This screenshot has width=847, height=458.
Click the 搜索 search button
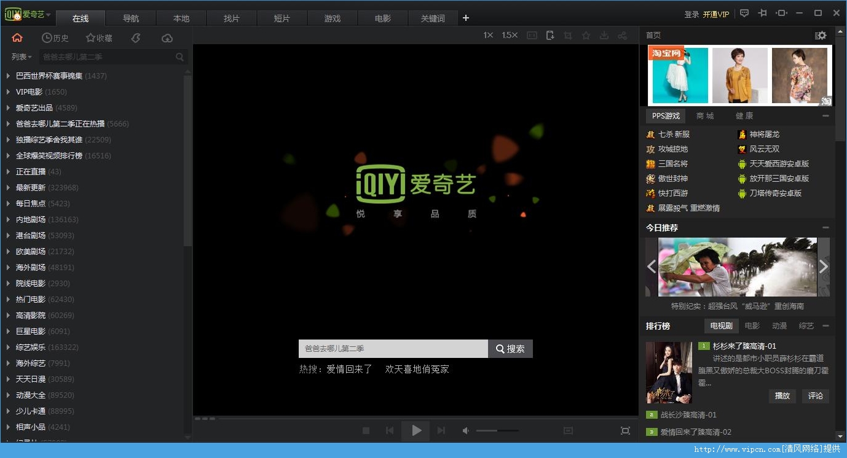[x=510, y=349]
